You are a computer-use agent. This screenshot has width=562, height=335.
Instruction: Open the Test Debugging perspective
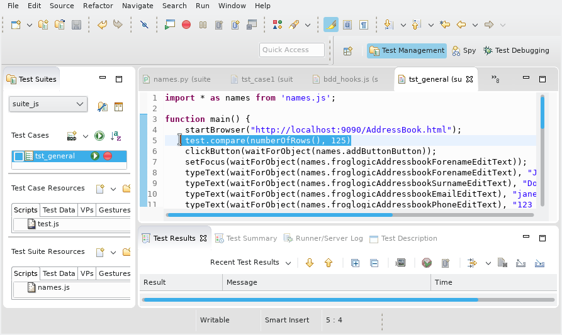click(516, 50)
